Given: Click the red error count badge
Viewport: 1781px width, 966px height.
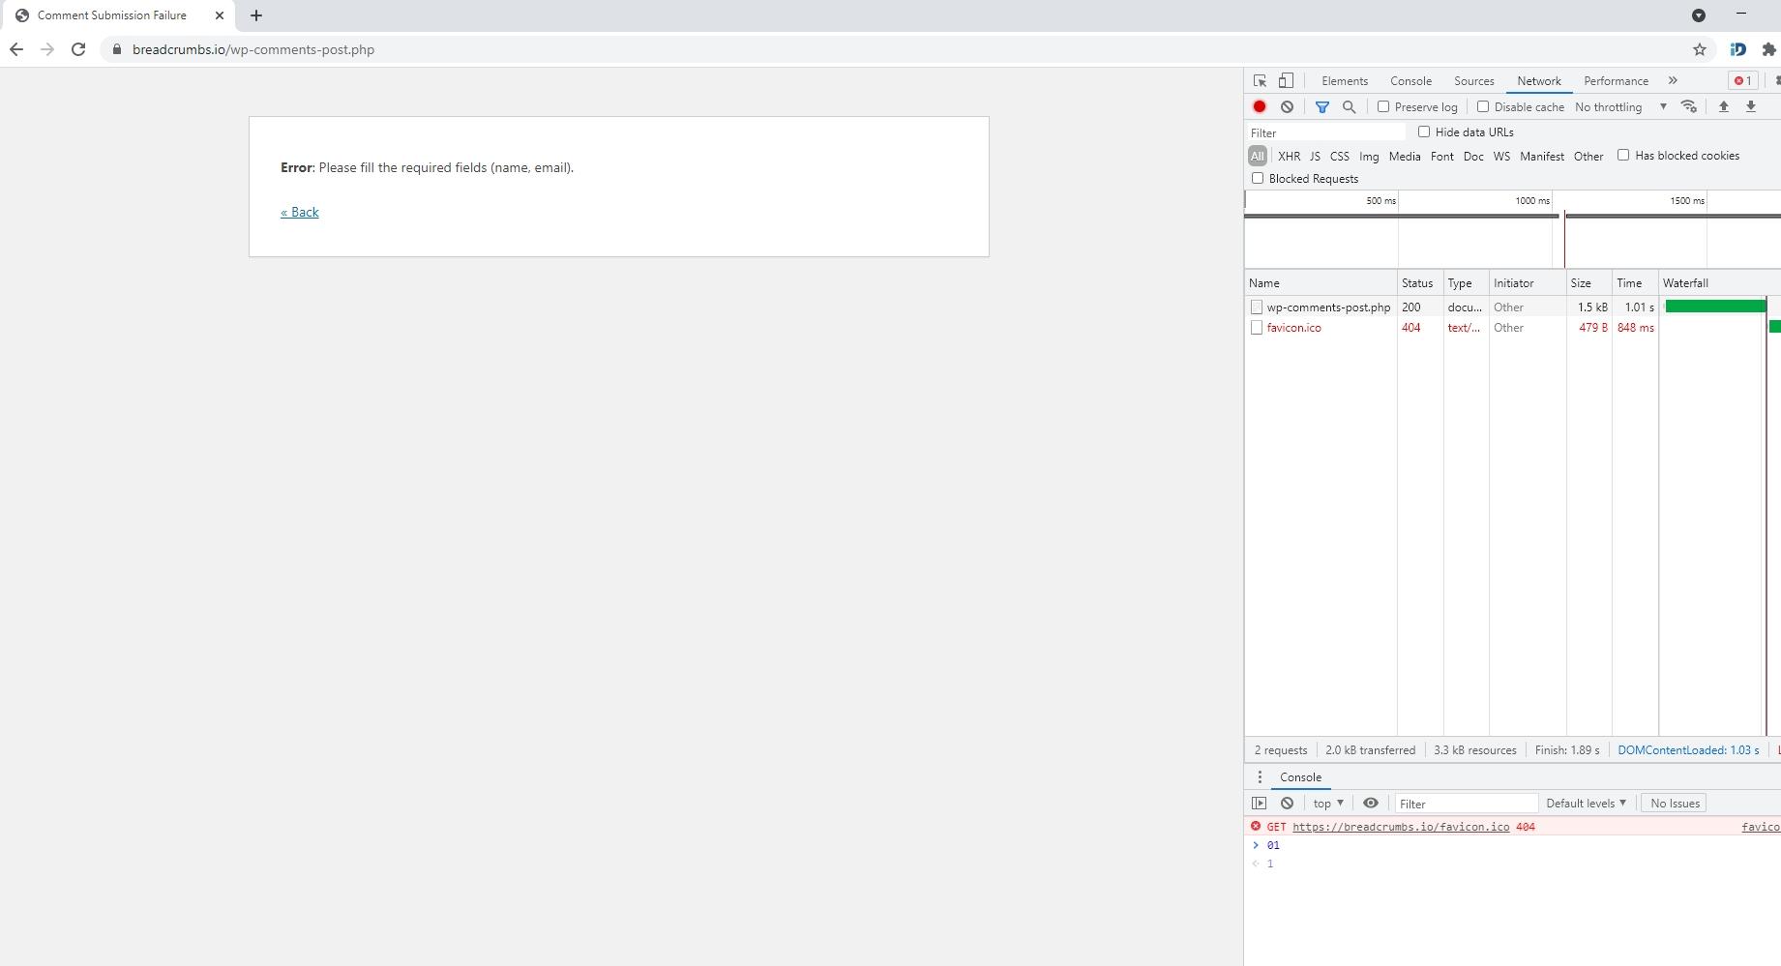Looking at the screenshot, I should pyautogui.click(x=1743, y=81).
